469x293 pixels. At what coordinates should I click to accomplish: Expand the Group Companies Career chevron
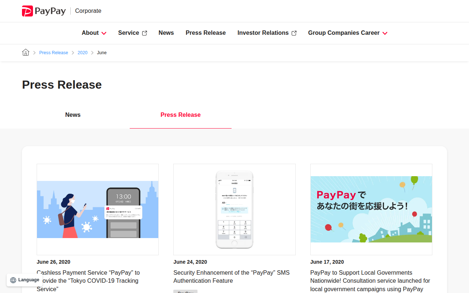(385, 33)
